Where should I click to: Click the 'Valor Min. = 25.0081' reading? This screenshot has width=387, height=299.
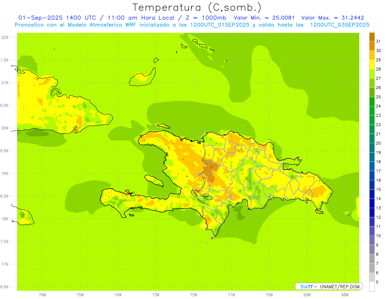click(x=264, y=18)
